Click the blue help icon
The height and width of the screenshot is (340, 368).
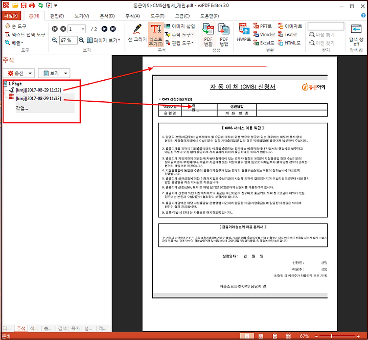point(363,15)
